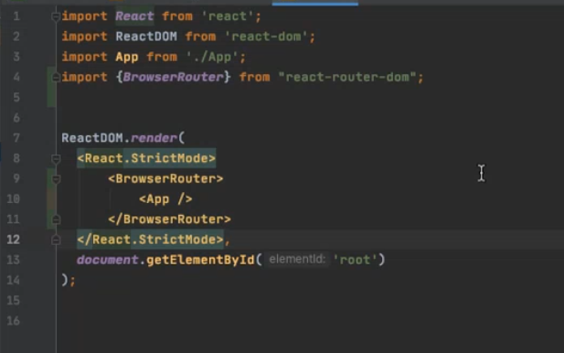Viewport: 564px width, 353px height.
Task: Fold the BrowserRouter opening tag at line 9
Action: coord(56,179)
